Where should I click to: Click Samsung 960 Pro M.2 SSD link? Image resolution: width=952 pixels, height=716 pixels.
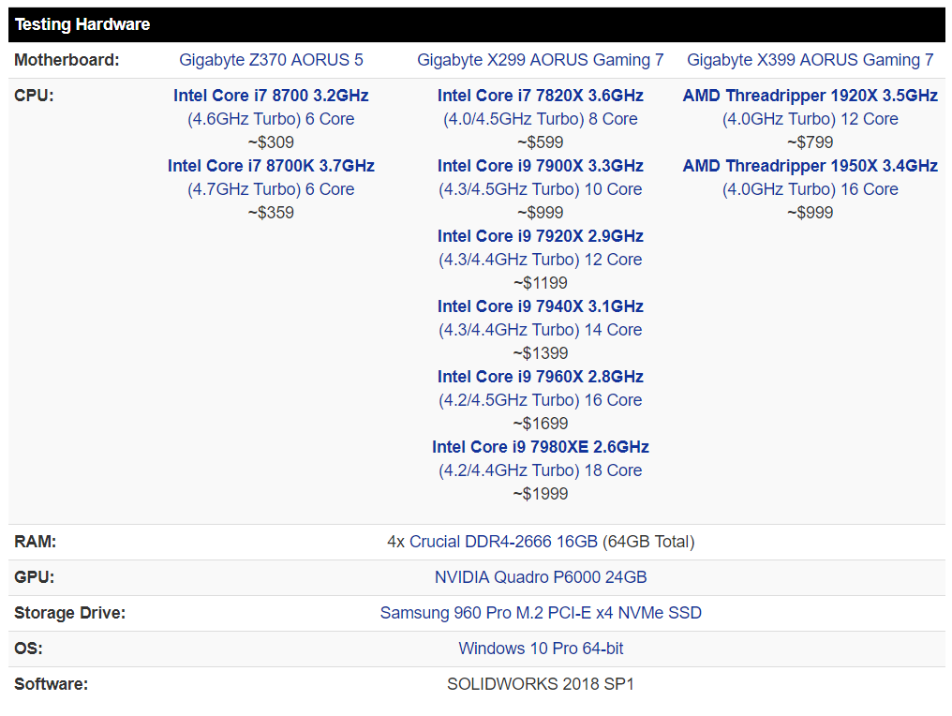point(541,613)
